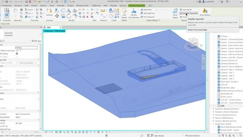243x137 pixels.
Task: Open the Notch dropdown arrow
Action: (x=34, y=10)
